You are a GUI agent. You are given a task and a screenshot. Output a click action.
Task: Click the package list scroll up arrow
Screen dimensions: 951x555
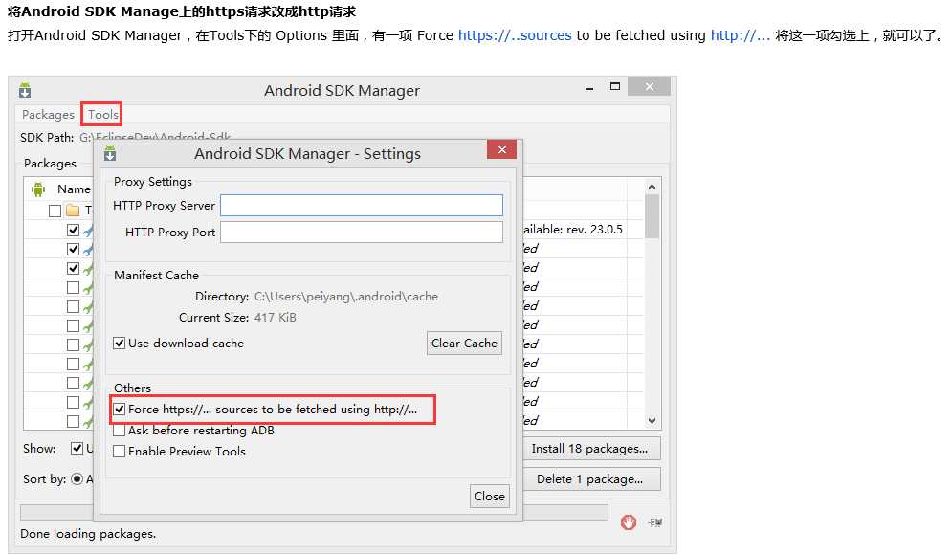[652, 187]
